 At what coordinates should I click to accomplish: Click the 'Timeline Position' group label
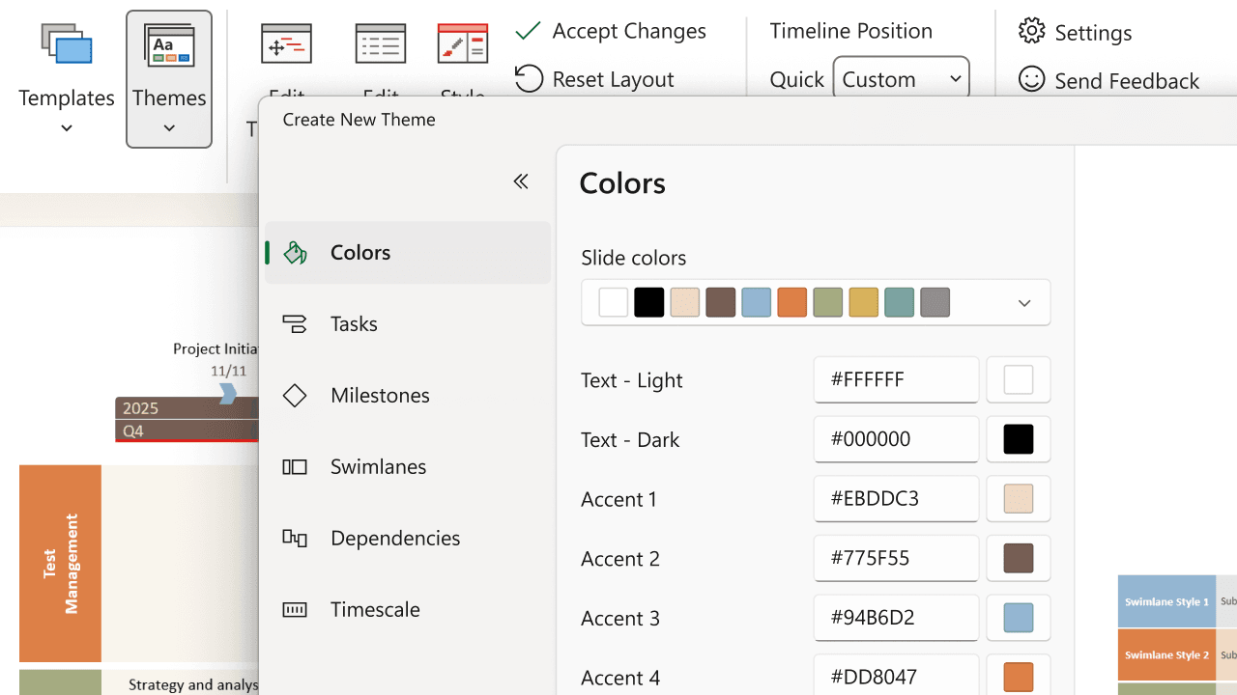851,31
